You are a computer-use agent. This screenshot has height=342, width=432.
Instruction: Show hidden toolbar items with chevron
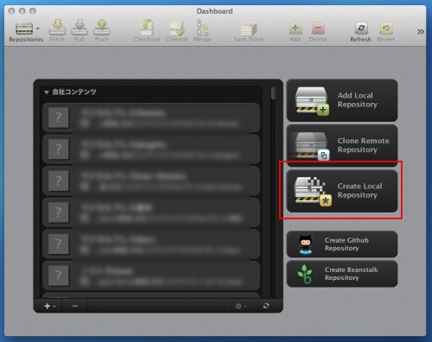pyautogui.click(x=421, y=32)
